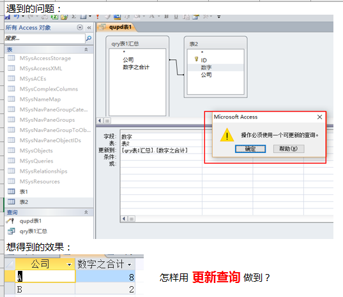Click the qupd表1 update query icon
The width and height of the screenshot is (343, 297).
click(x=10, y=221)
